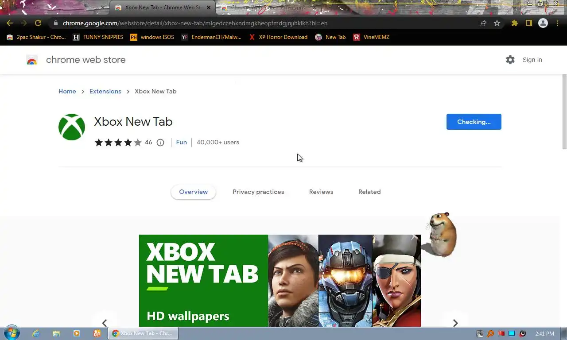Reload the page using the refresh icon
This screenshot has width=567, height=340.
38,23
